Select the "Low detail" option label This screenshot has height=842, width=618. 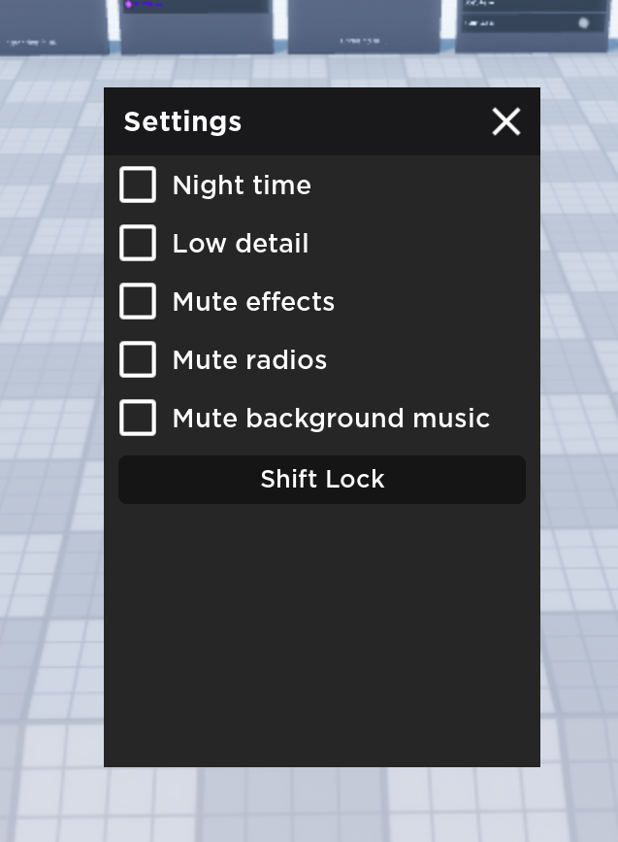tap(241, 244)
